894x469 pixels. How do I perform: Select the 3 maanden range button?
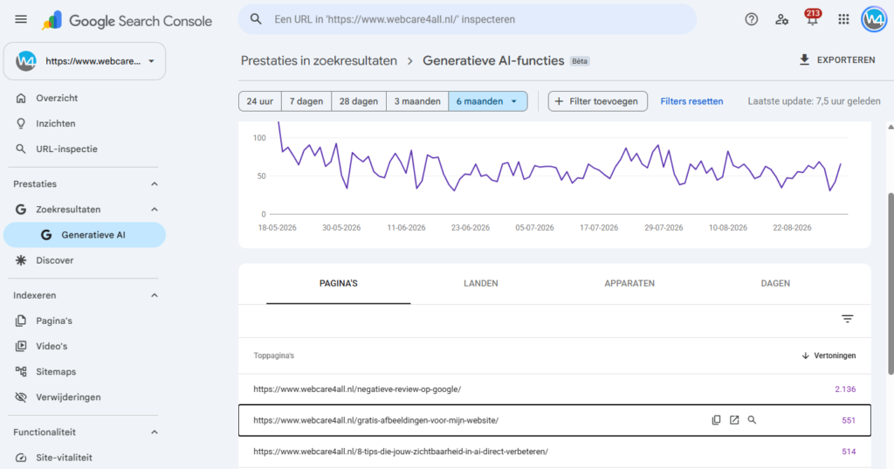[417, 101]
